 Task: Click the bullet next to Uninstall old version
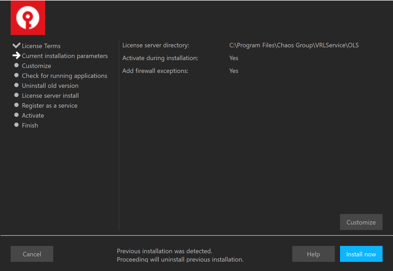[x=16, y=85]
